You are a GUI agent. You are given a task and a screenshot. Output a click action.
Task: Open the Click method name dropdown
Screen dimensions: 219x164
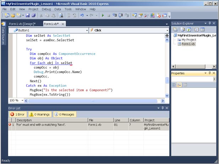coord(166,30)
